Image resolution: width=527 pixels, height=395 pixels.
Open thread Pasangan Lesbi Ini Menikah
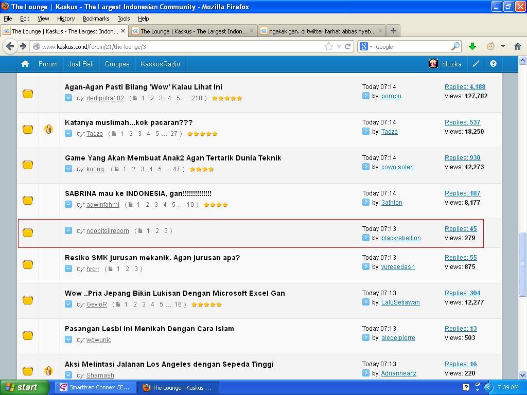pos(149,329)
